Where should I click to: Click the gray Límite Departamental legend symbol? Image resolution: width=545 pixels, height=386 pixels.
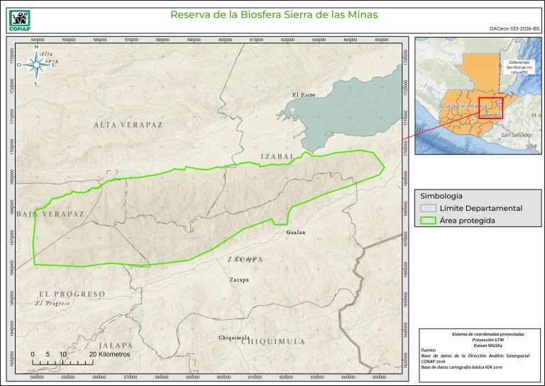[x=427, y=208]
